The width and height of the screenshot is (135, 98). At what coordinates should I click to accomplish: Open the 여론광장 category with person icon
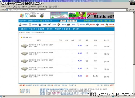pos(23,24)
